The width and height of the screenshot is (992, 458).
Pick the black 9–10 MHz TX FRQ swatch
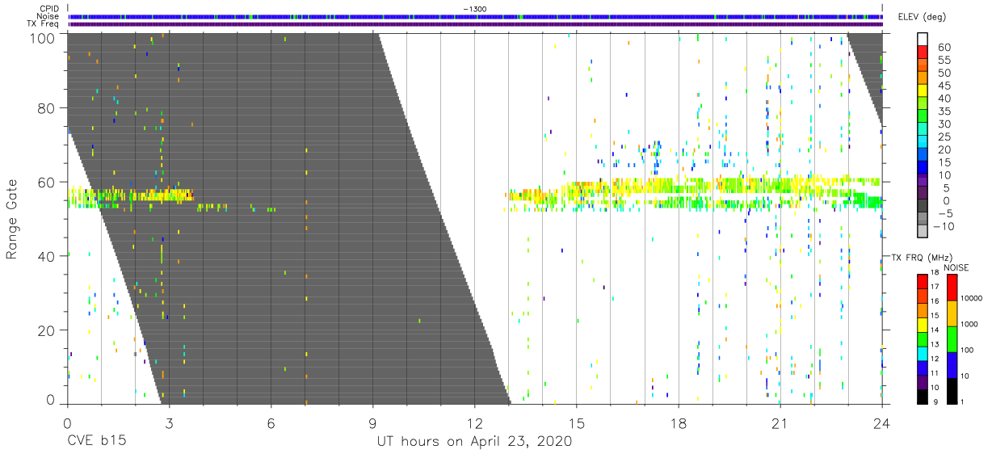pos(923,397)
